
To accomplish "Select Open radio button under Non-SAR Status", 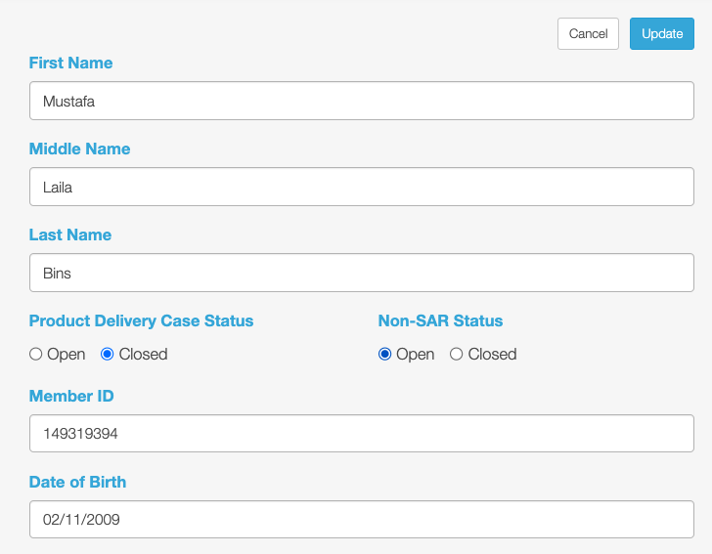I will [384, 354].
